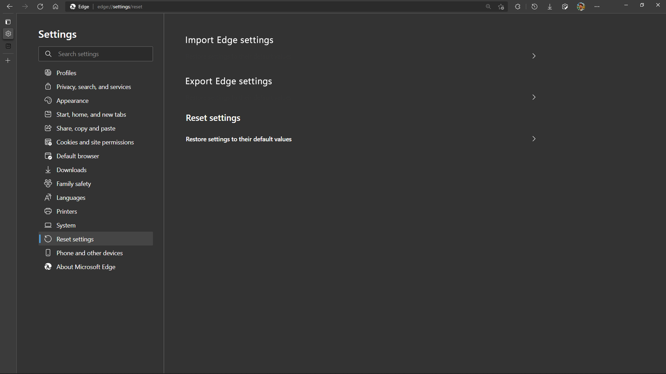
Task: Expand Import Edge settings chevron
Action: (x=534, y=56)
